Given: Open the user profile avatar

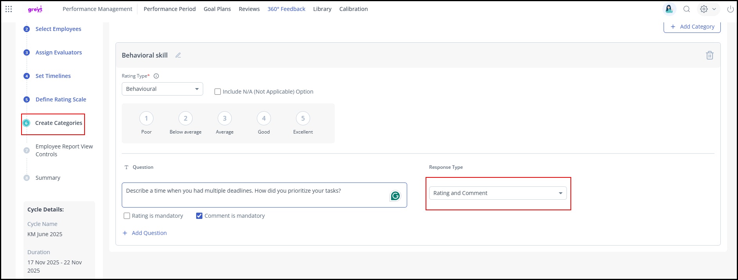Looking at the screenshot, I should pyautogui.click(x=669, y=9).
